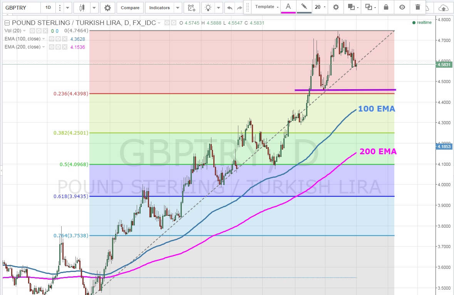Open the font size 20 dropdown
The image size is (454, 295).
(x=320, y=7)
